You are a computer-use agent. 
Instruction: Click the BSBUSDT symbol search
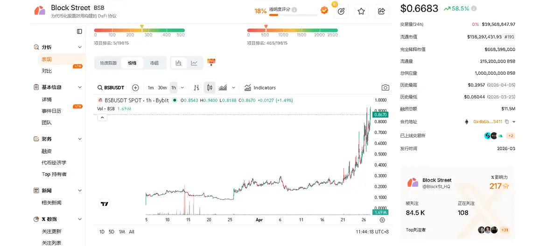pos(111,88)
